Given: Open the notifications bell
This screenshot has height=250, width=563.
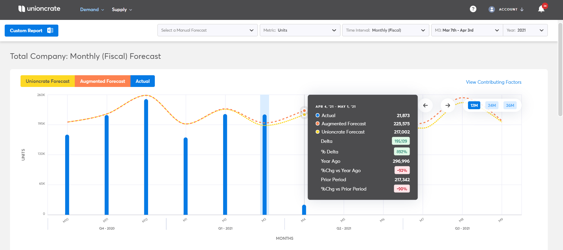Looking at the screenshot, I should tap(541, 9).
